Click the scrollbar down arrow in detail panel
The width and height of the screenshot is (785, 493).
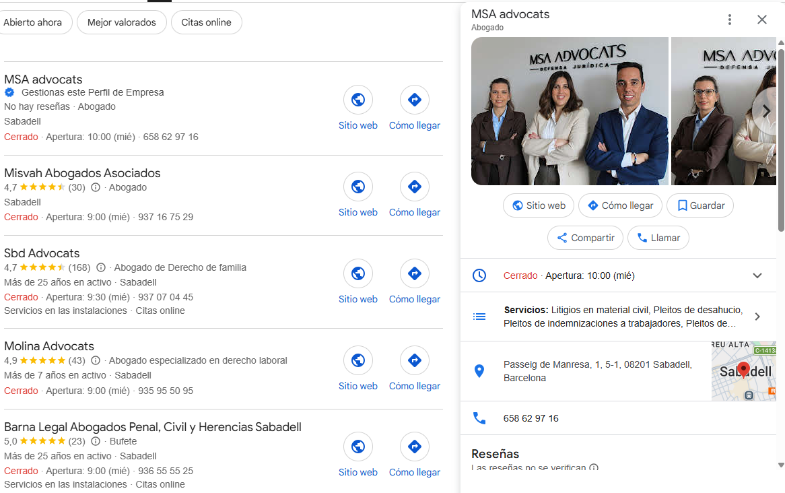(781, 465)
